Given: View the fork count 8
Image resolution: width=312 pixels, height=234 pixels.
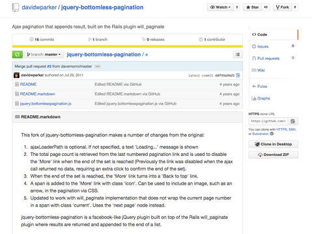Looking at the screenshot, I should 295,7.
